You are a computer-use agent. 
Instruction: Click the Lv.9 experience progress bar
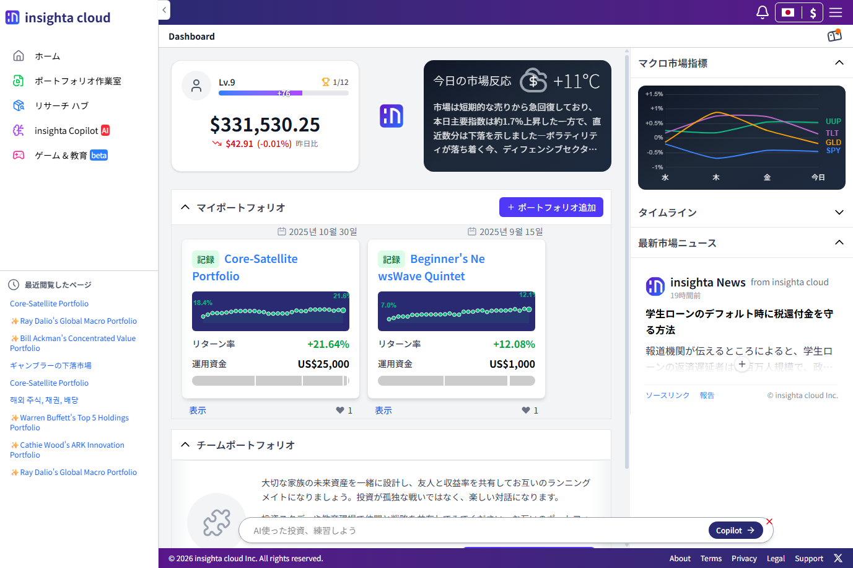pos(283,92)
